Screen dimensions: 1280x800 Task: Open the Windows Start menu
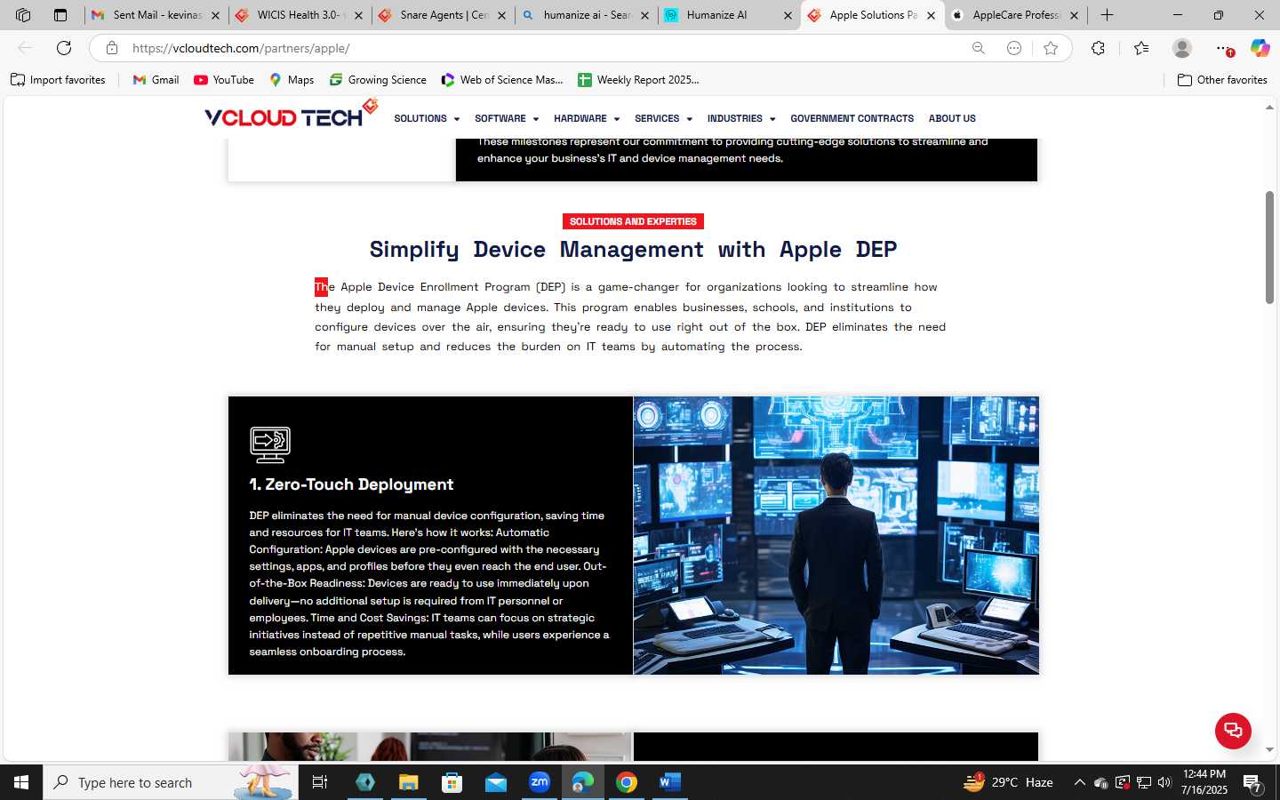(21, 782)
